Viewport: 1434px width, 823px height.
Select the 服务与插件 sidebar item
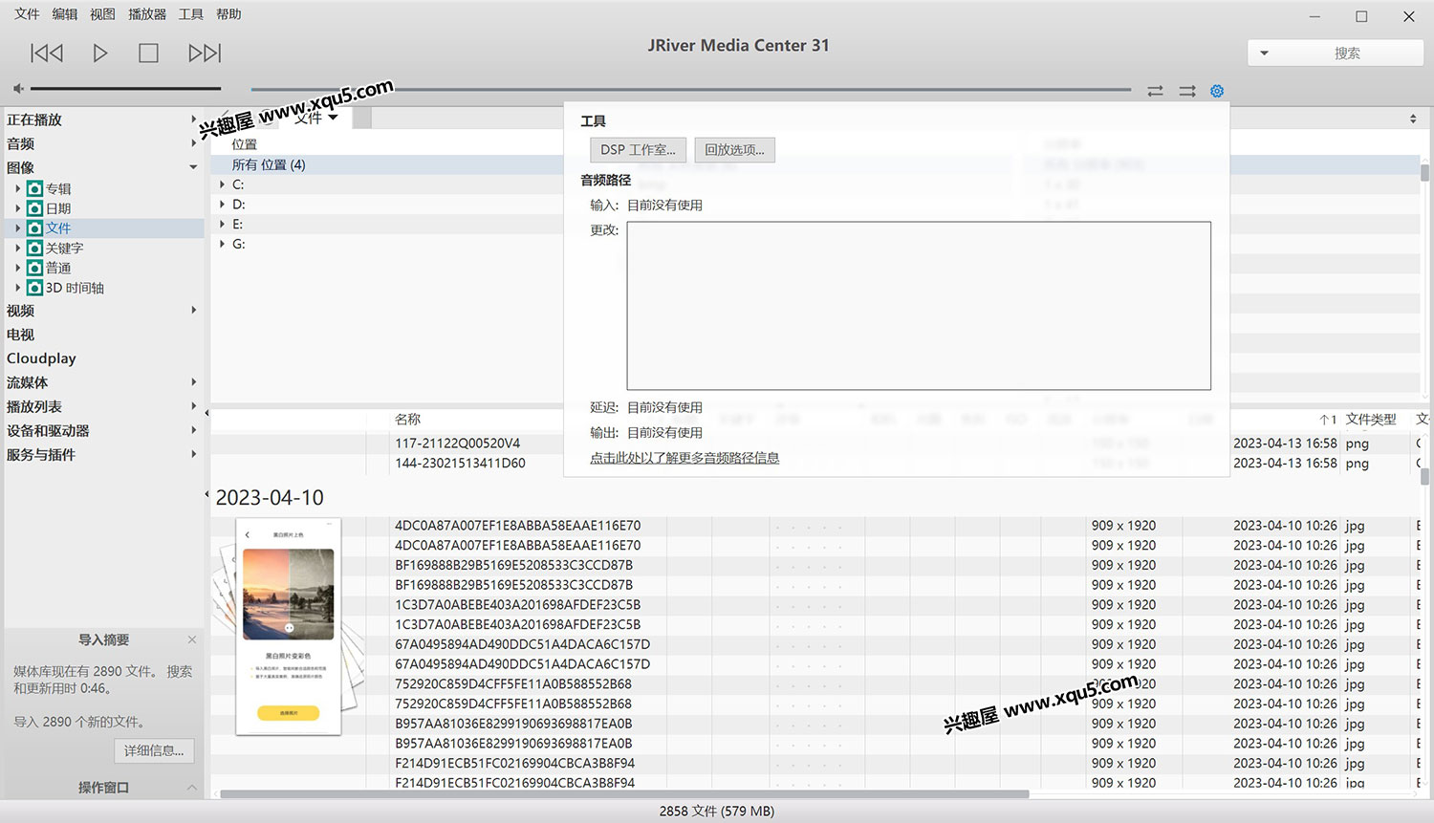(41, 455)
